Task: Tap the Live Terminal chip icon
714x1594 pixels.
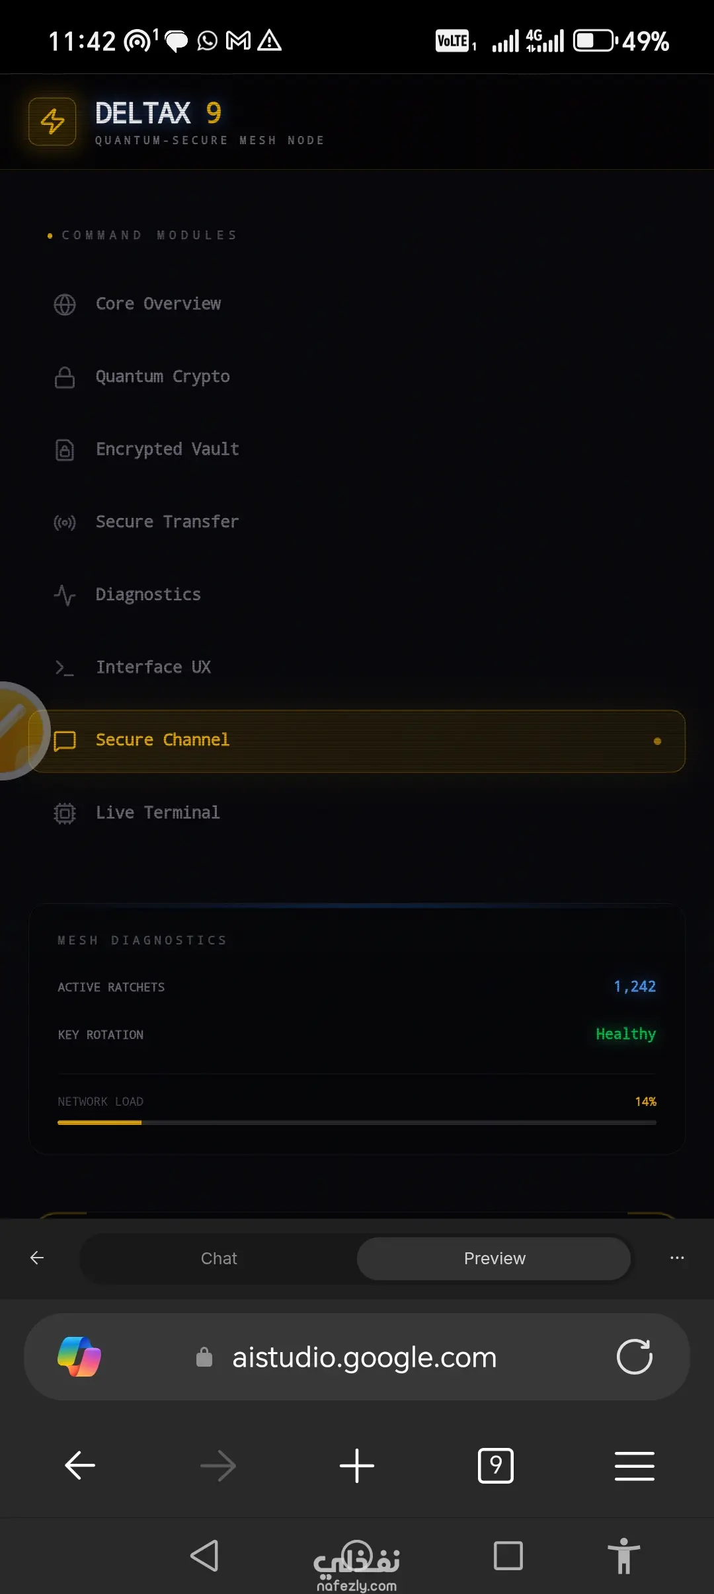Action: (x=65, y=813)
